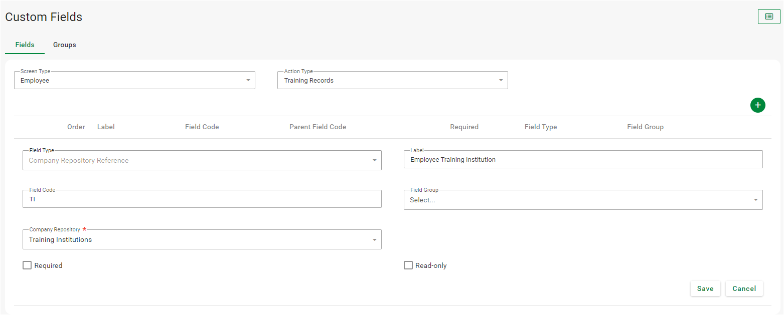Click the Field Group column header

[645, 127]
